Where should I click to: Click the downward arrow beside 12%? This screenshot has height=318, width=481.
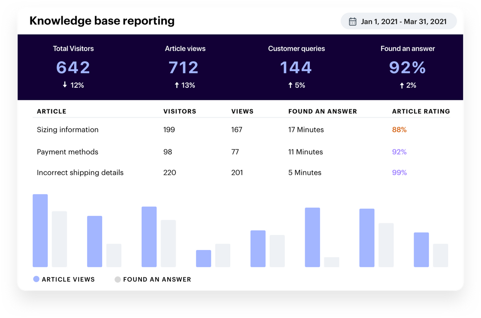65,85
